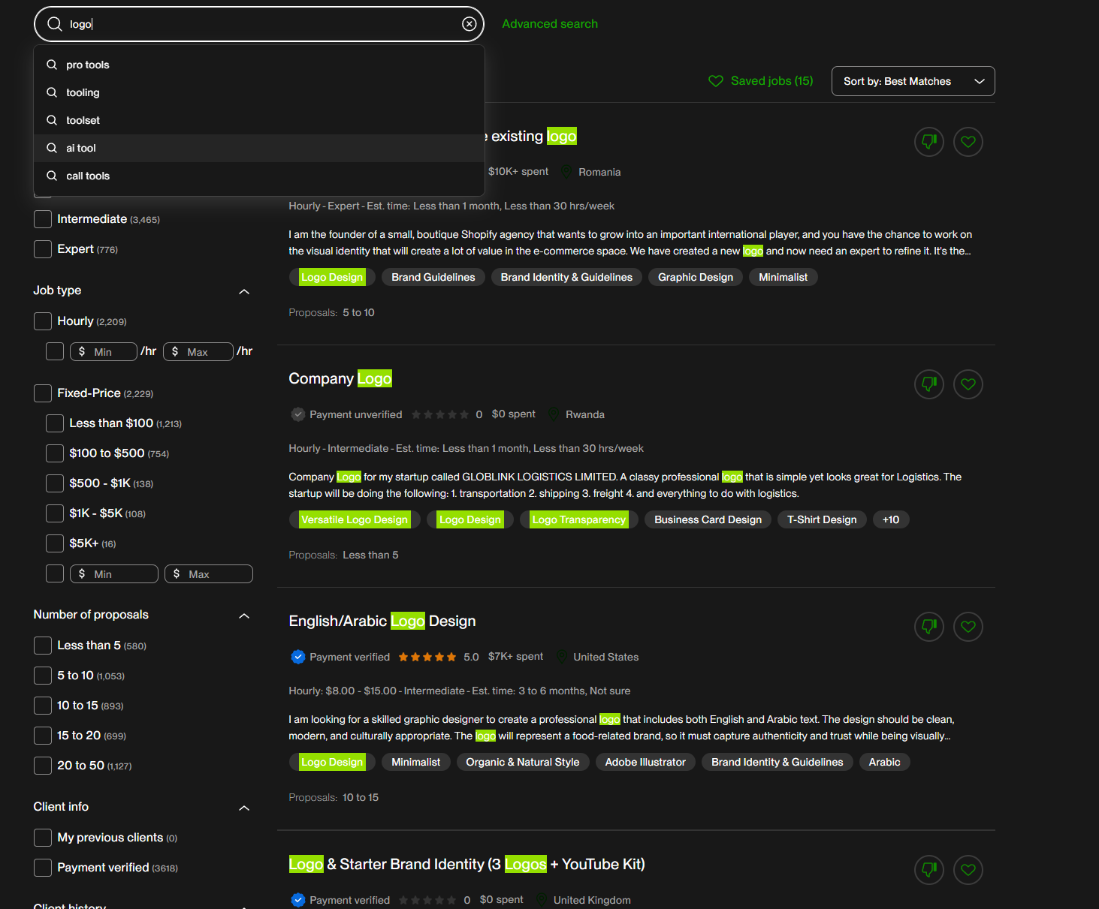This screenshot has width=1099, height=909.
Task: Choose 'pro tools' from search suggestions
Action: 88,65
